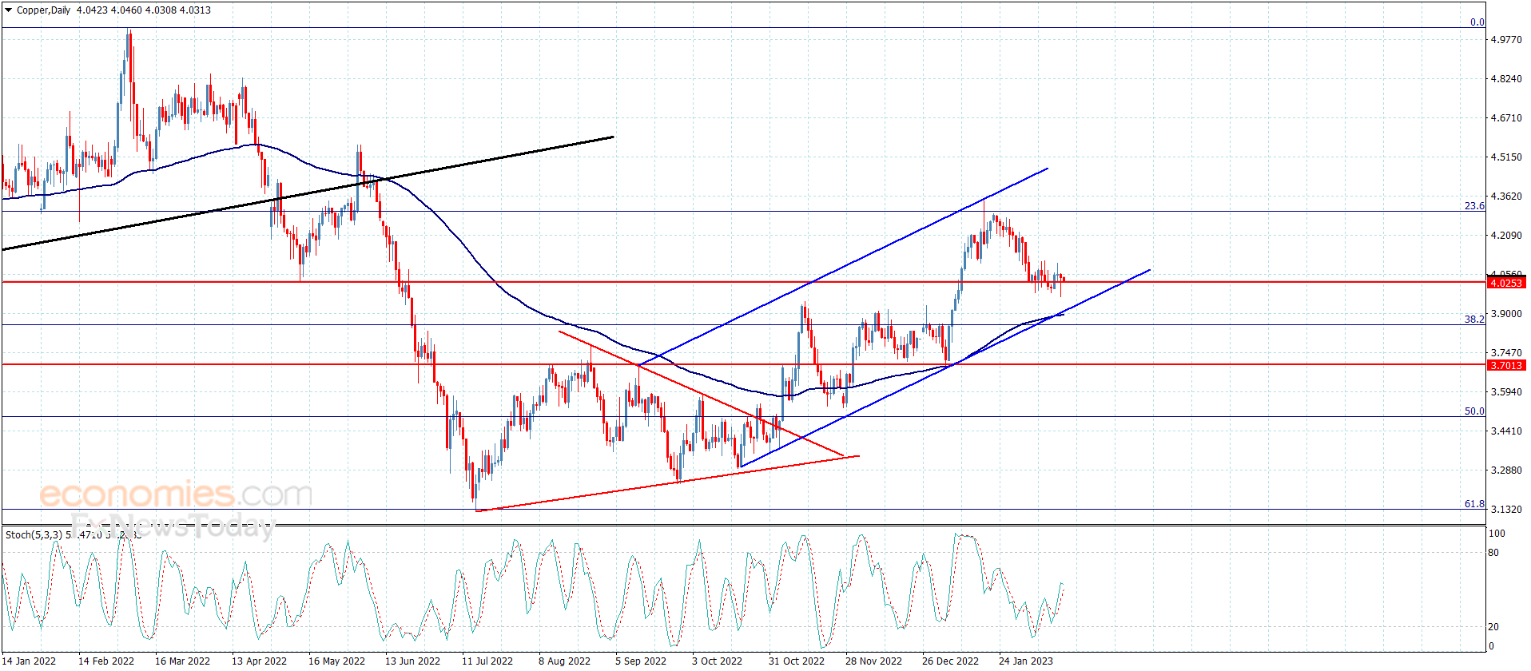This screenshot has height=671, width=1531.
Task: Click the 3.5940 price axis label
Action: coord(1506,392)
